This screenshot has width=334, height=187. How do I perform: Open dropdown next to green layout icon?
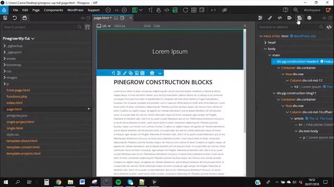[141, 10]
